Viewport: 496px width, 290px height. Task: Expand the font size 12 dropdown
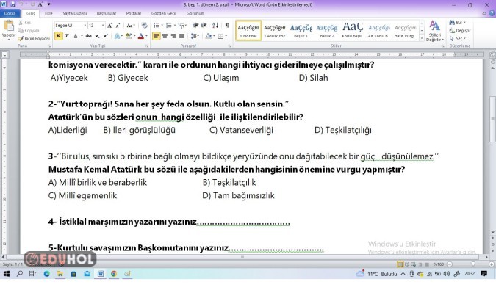point(103,25)
